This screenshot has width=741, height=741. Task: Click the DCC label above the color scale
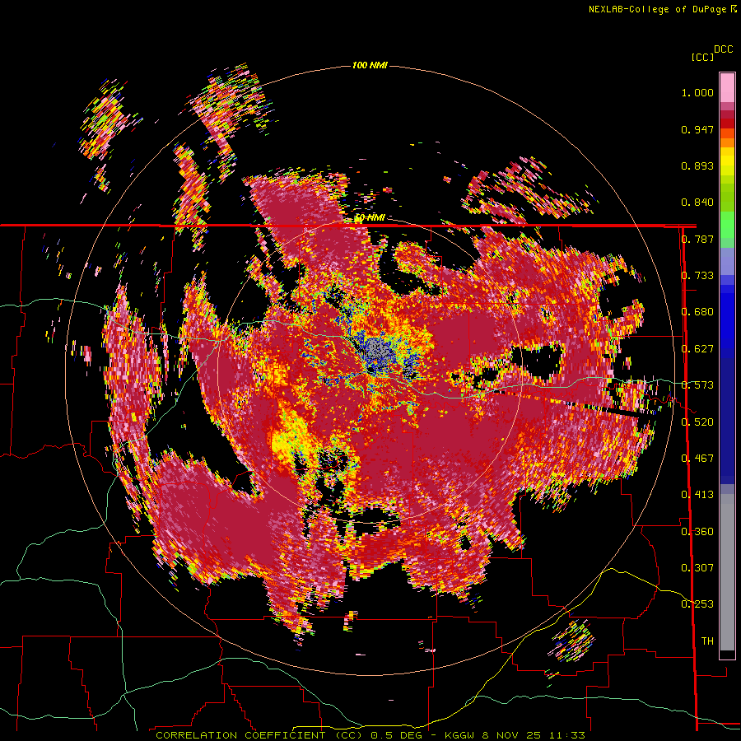click(724, 49)
